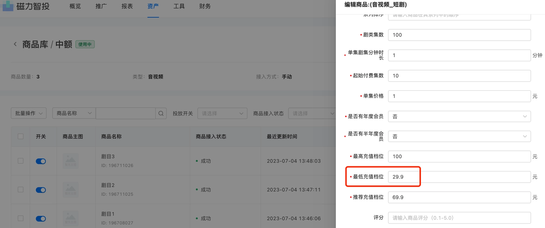The image size is (545, 228).
Task: Open the 工具 tab
Action: pos(179,6)
